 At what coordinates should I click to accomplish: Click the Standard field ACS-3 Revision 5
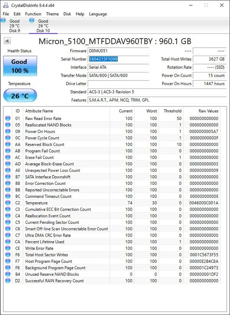(157, 92)
